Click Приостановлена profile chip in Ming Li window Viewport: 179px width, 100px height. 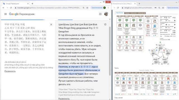[x=173, y=8]
